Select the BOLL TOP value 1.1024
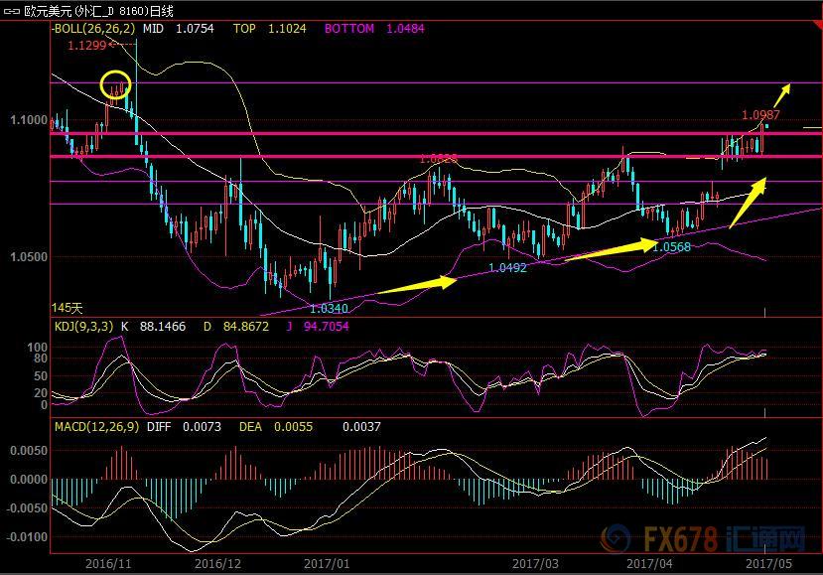The width and height of the screenshot is (823, 575). 287,29
